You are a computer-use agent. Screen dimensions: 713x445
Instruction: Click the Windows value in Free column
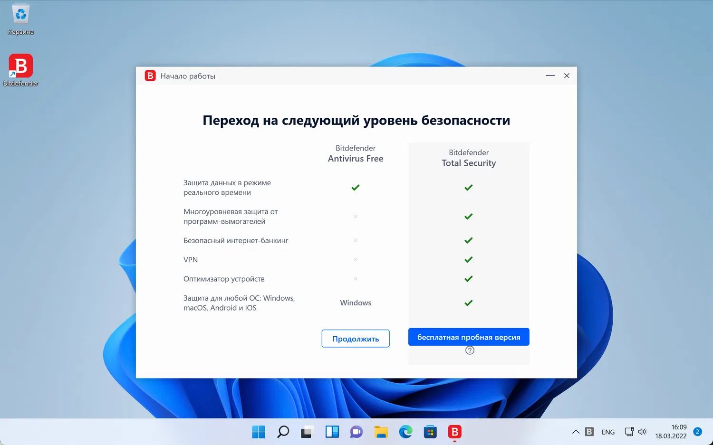356,303
